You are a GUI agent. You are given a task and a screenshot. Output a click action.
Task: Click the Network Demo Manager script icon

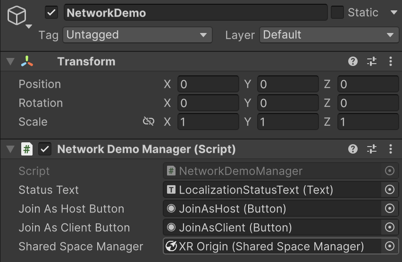pyautogui.click(x=27, y=149)
